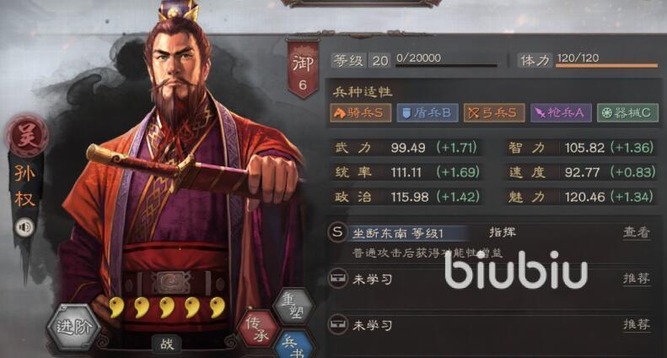The width and height of the screenshot is (667, 358).
Task: Open 推荐 for second unlearned skill
Action: [x=637, y=325]
